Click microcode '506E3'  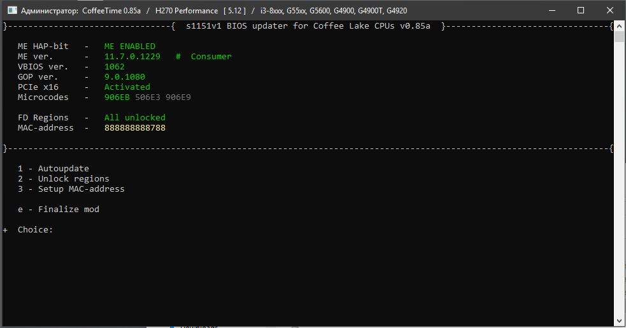(147, 97)
